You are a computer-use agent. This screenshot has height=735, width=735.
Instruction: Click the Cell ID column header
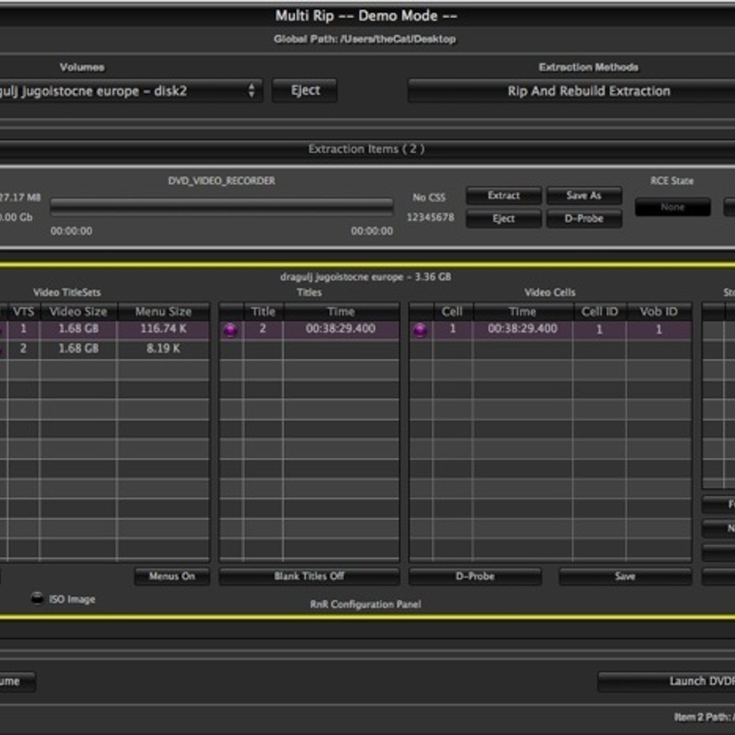[599, 312]
